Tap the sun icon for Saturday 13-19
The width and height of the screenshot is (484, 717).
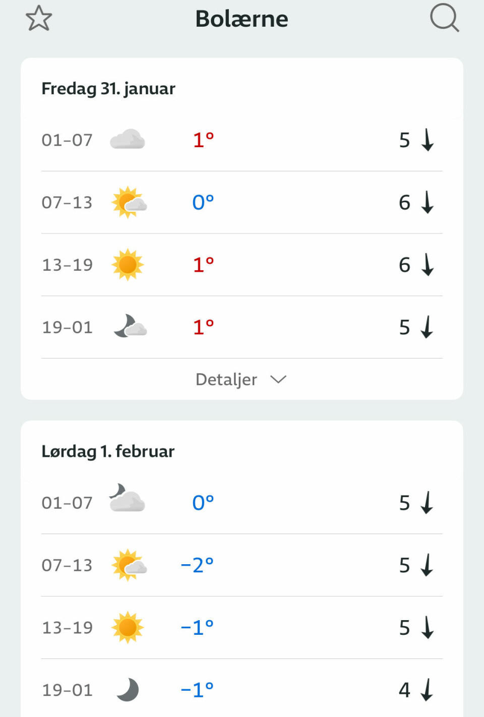point(128,627)
